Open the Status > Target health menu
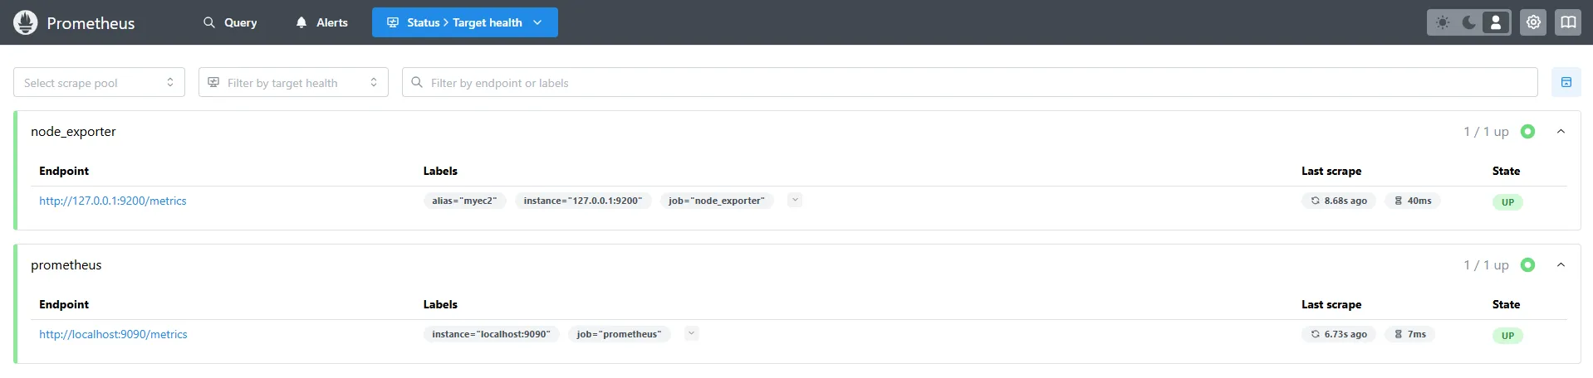1593x378 pixels. tap(465, 22)
